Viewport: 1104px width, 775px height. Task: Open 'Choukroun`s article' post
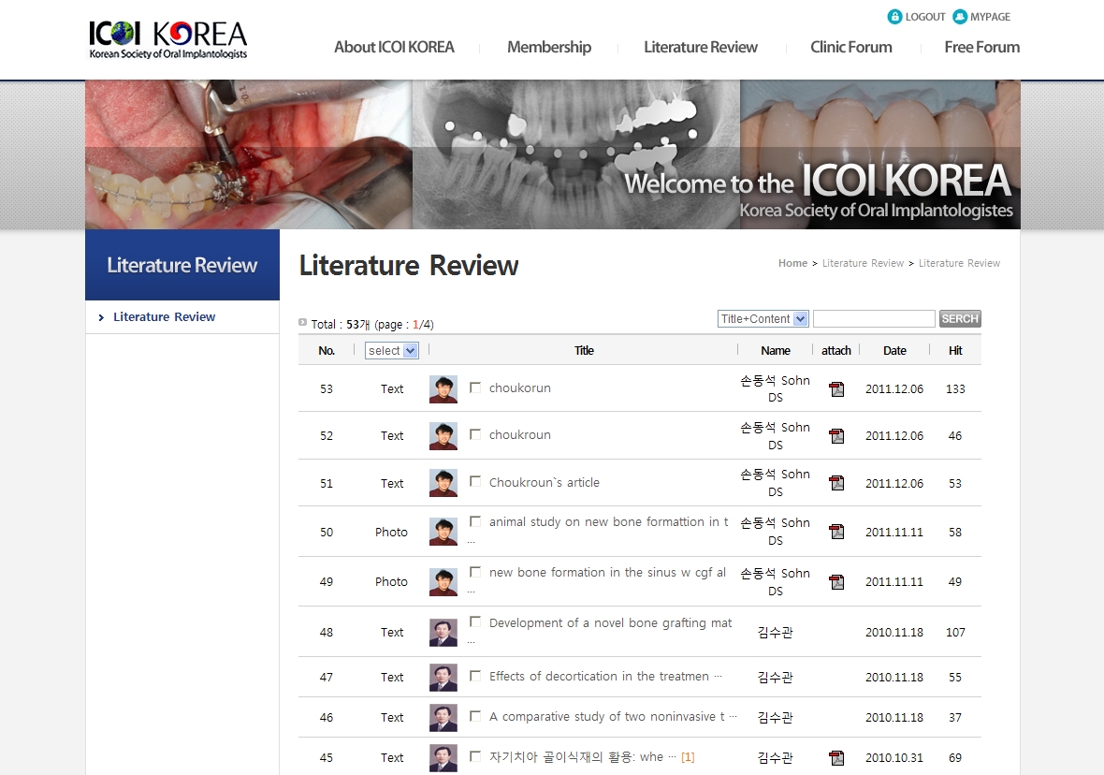pyautogui.click(x=545, y=483)
